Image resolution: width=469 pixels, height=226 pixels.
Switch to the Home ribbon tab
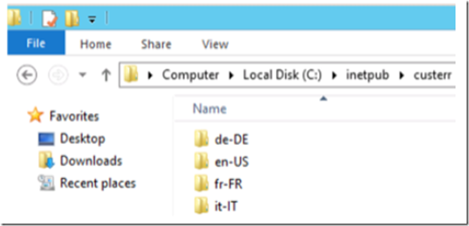click(96, 45)
